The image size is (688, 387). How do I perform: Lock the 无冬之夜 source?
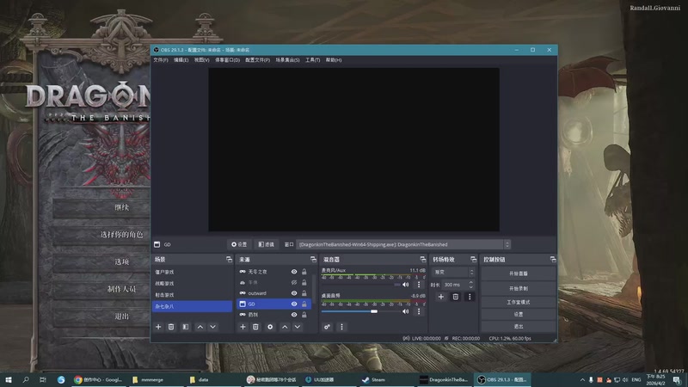(304, 272)
